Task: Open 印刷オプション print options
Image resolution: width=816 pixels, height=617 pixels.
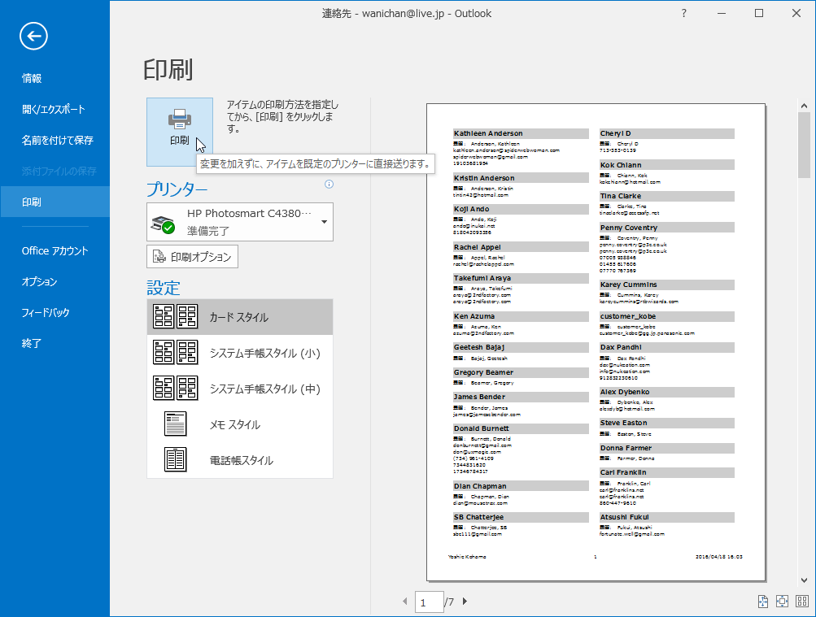Action: (193, 257)
